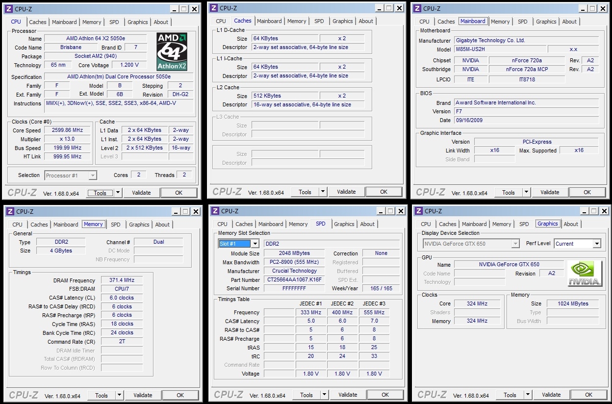This screenshot has height=404, width=612.
Task: Click the NVIDIA logo in the Graphics window
Action: (x=584, y=274)
